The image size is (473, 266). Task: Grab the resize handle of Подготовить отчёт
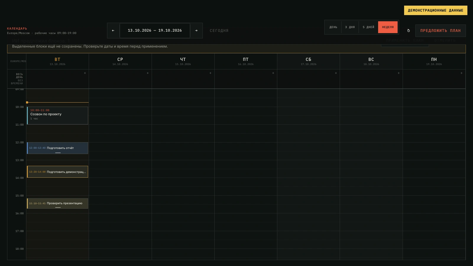pyautogui.click(x=58, y=153)
